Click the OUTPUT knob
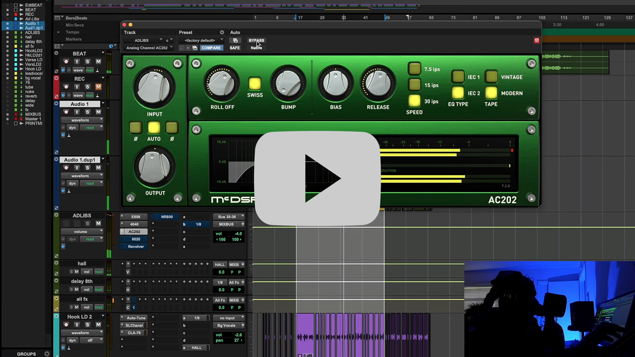 point(155,168)
